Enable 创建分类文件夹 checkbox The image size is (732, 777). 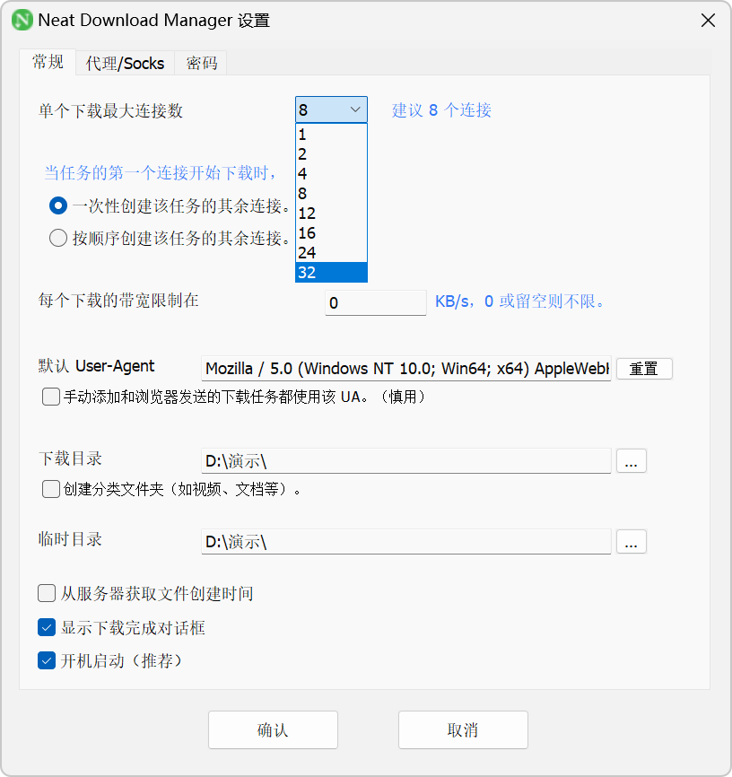point(51,489)
